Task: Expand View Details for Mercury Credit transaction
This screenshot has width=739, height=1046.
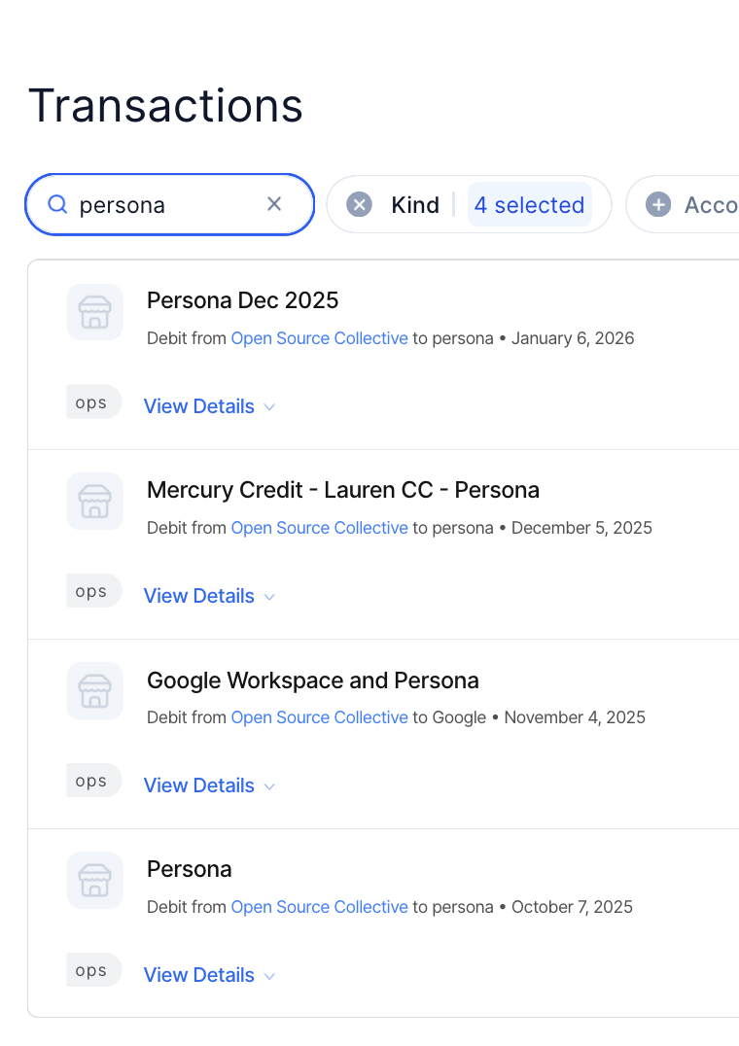Action: coord(209,596)
